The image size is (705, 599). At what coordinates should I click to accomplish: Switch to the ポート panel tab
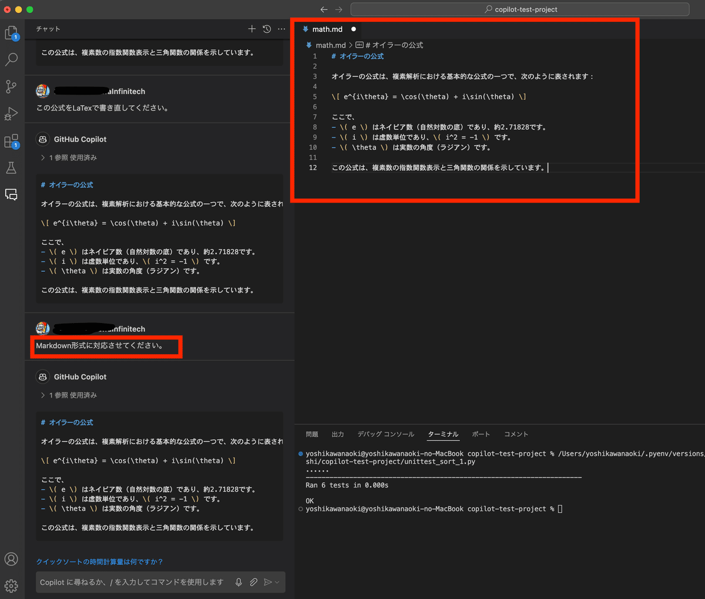coord(481,434)
